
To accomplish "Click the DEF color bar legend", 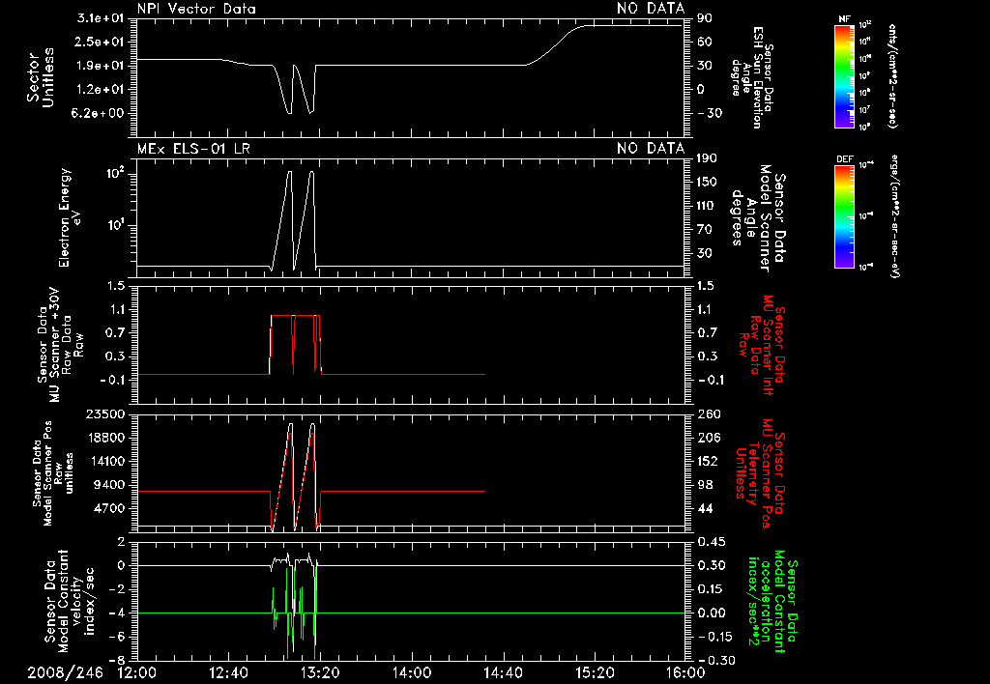I will (845, 216).
